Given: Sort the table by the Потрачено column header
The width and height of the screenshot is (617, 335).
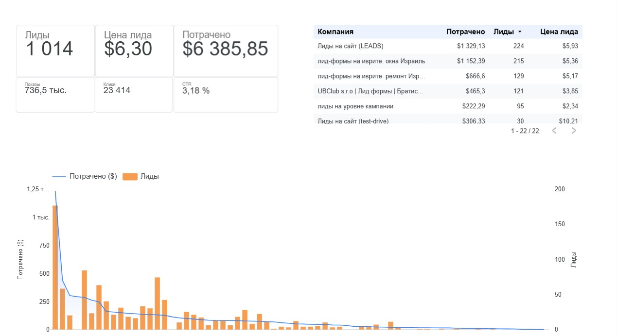Looking at the screenshot, I should (x=465, y=32).
